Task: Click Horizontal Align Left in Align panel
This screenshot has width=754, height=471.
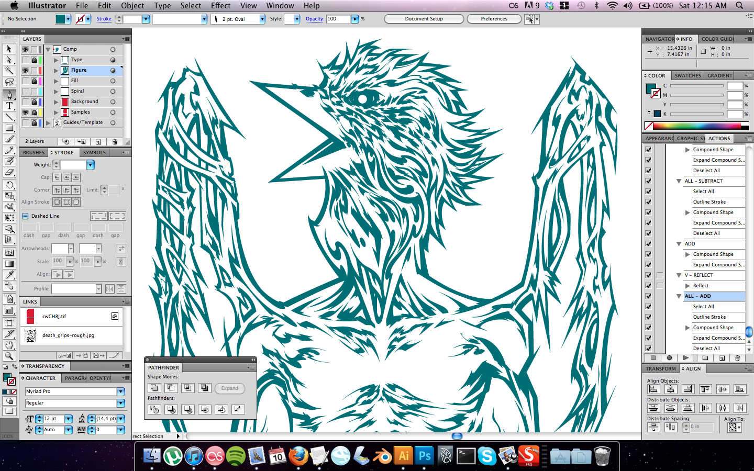Action: (653, 389)
